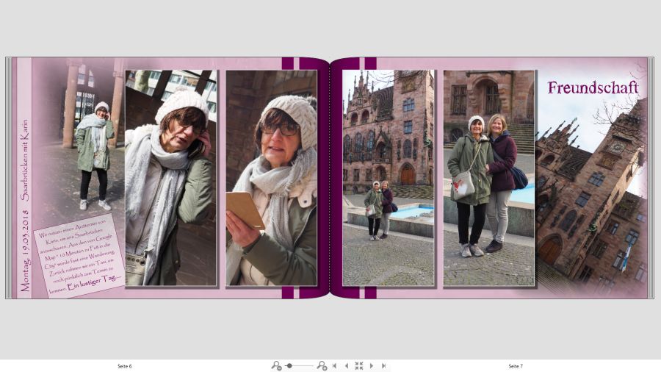
Task: Click the zoom out magnifier icon
Action: point(276,365)
